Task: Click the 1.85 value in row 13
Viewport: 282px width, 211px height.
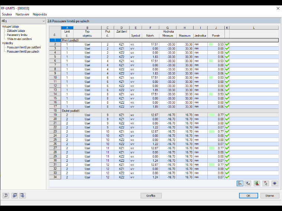Action: (x=155, y=90)
